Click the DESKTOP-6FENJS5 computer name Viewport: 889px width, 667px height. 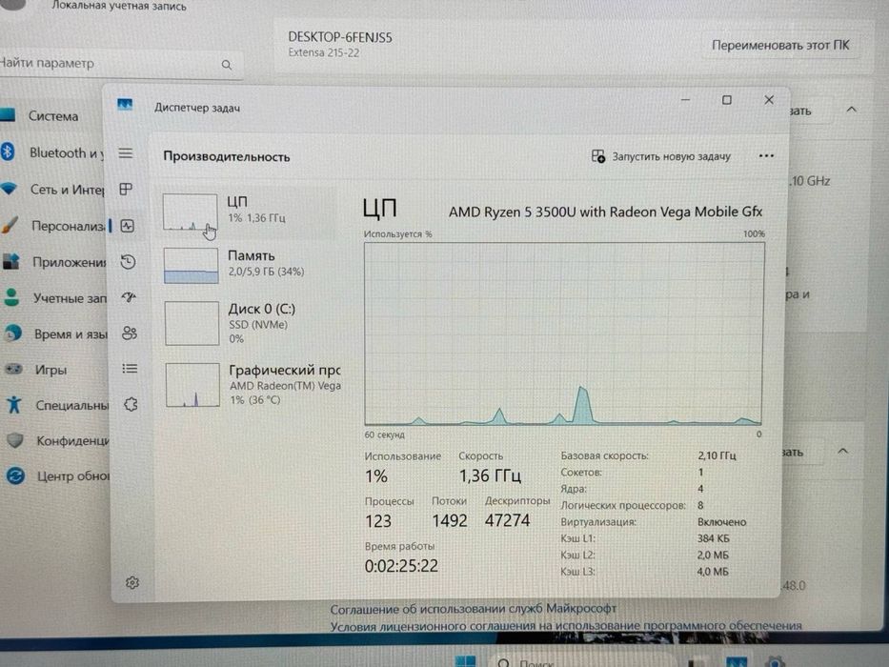coord(340,37)
